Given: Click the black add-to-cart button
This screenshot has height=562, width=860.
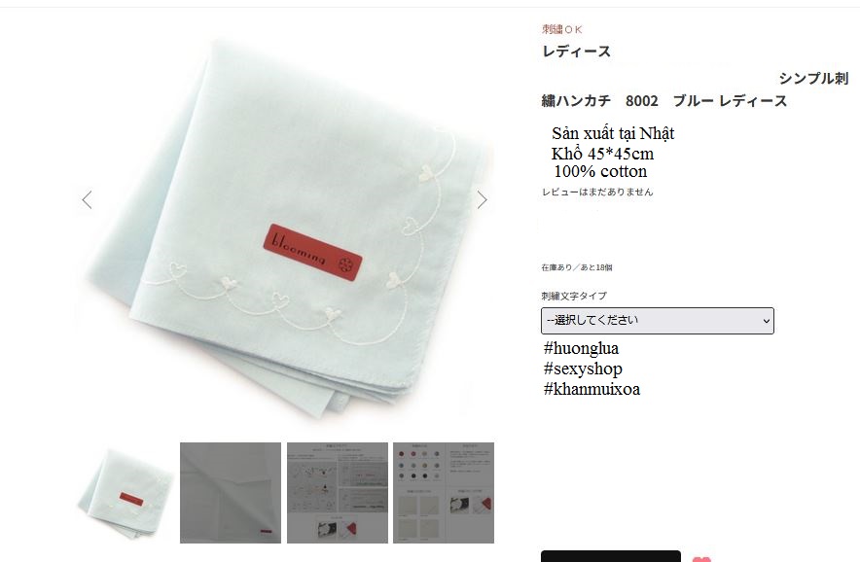Looking at the screenshot, I should point(610,556).
